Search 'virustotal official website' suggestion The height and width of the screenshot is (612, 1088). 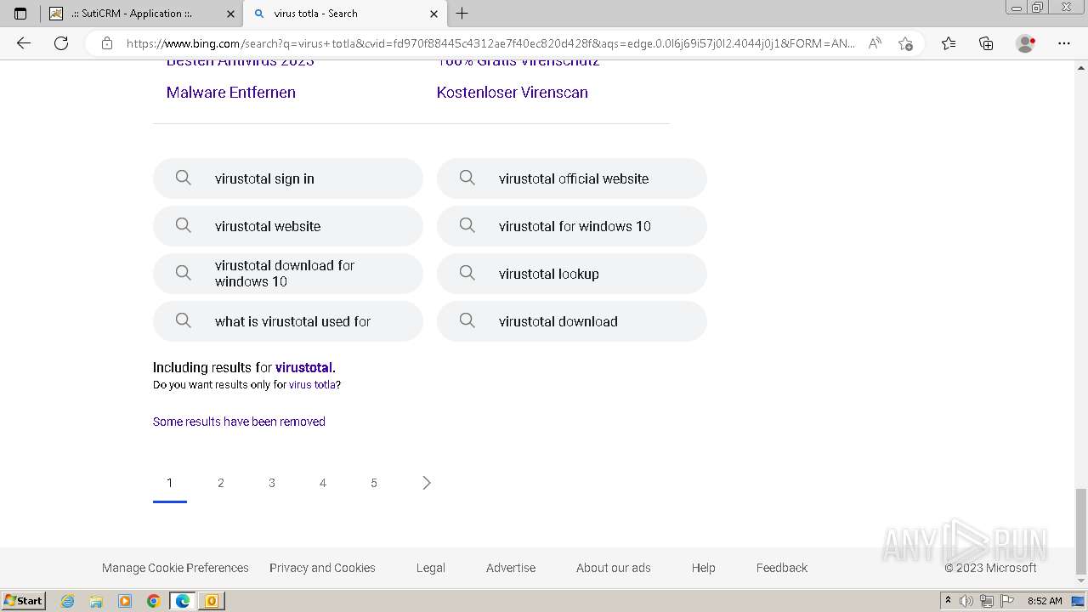coord(572,178)
